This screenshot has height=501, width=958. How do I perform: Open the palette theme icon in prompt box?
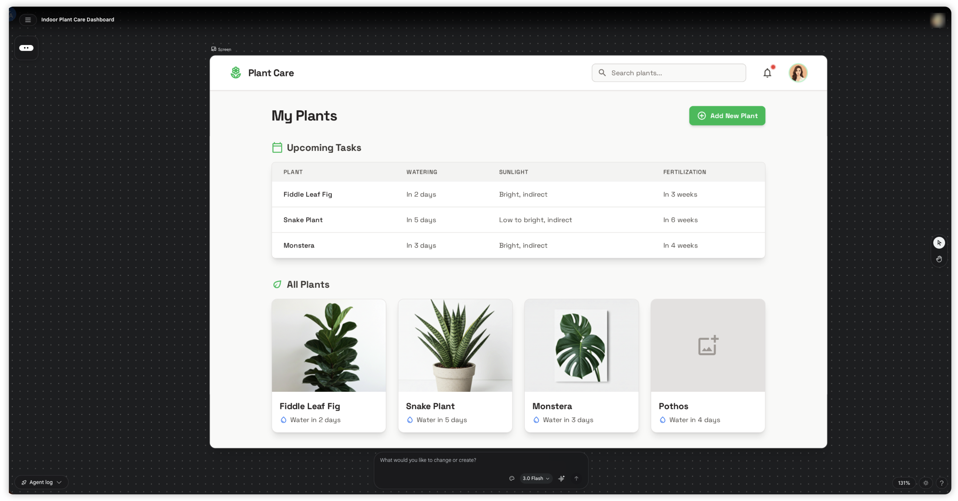(x=512, y=478)
